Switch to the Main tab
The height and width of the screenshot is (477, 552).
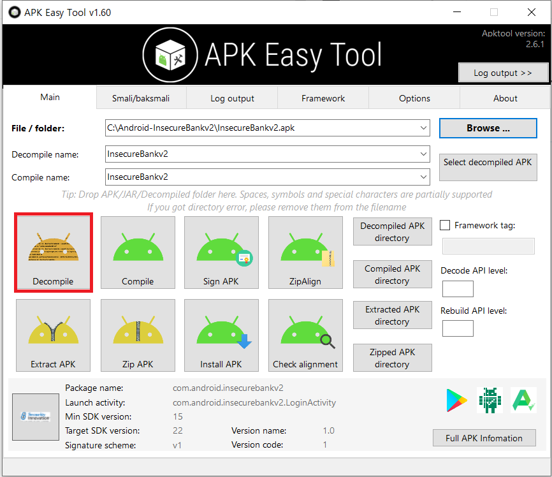[x=50, y=97]
